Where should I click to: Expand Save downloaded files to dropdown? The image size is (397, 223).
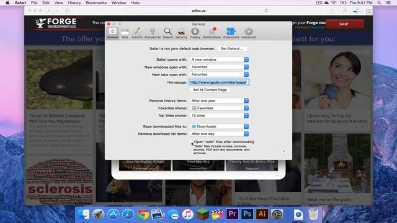(x=219, y=126)
